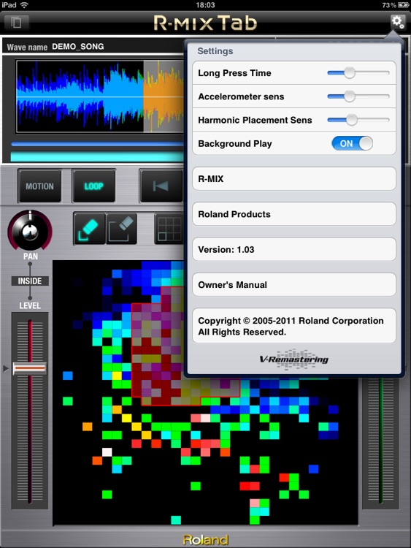Click the right-side green level meter
411x548 pixels.
click(x=380, y=442)
